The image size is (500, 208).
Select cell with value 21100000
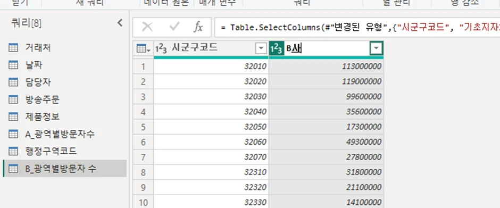coord(326,188)
